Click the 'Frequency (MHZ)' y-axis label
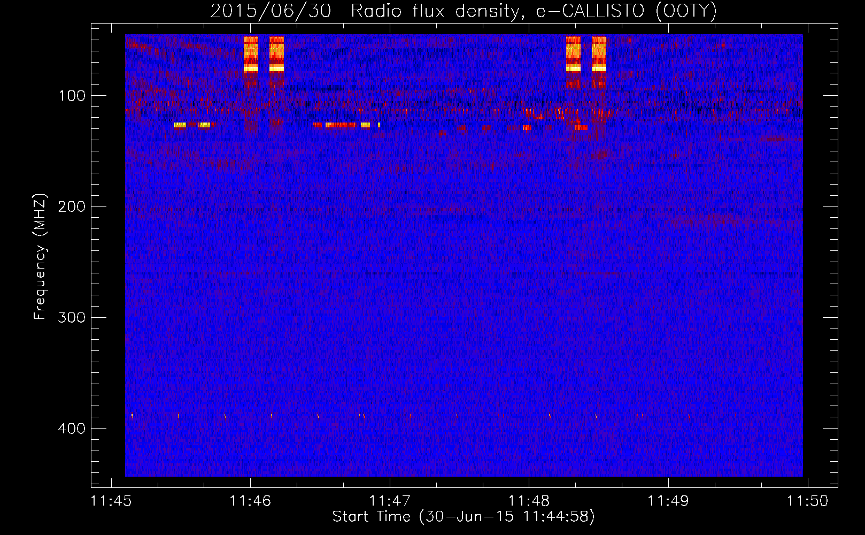The height and width of the screenshot is (535, 865). click(x=40, y=256)
